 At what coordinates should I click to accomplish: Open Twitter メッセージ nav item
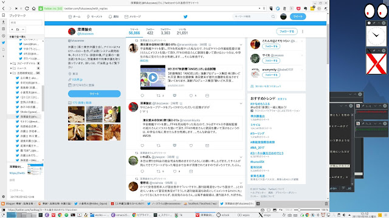[x=133, y=16]
